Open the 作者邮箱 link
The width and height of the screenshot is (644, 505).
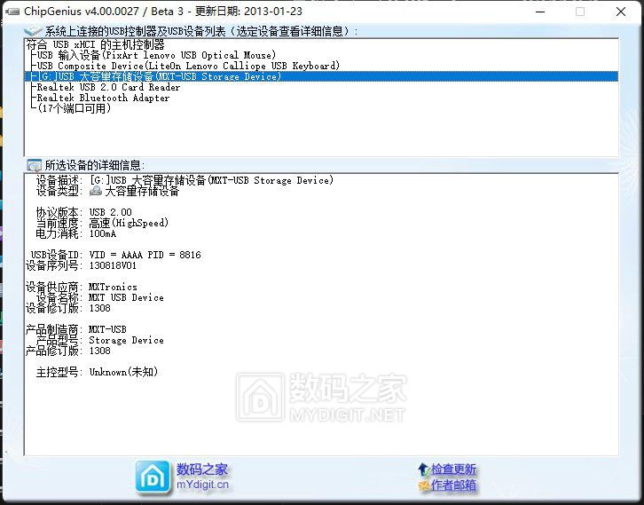point(453,485)
